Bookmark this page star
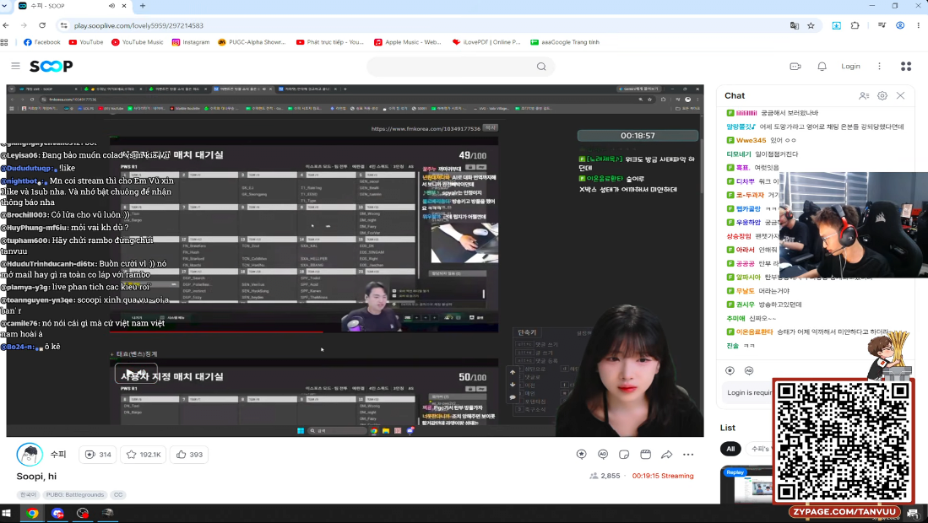Image resolution: width=928 pixels, height=523 pixels. tap(811, 25)
